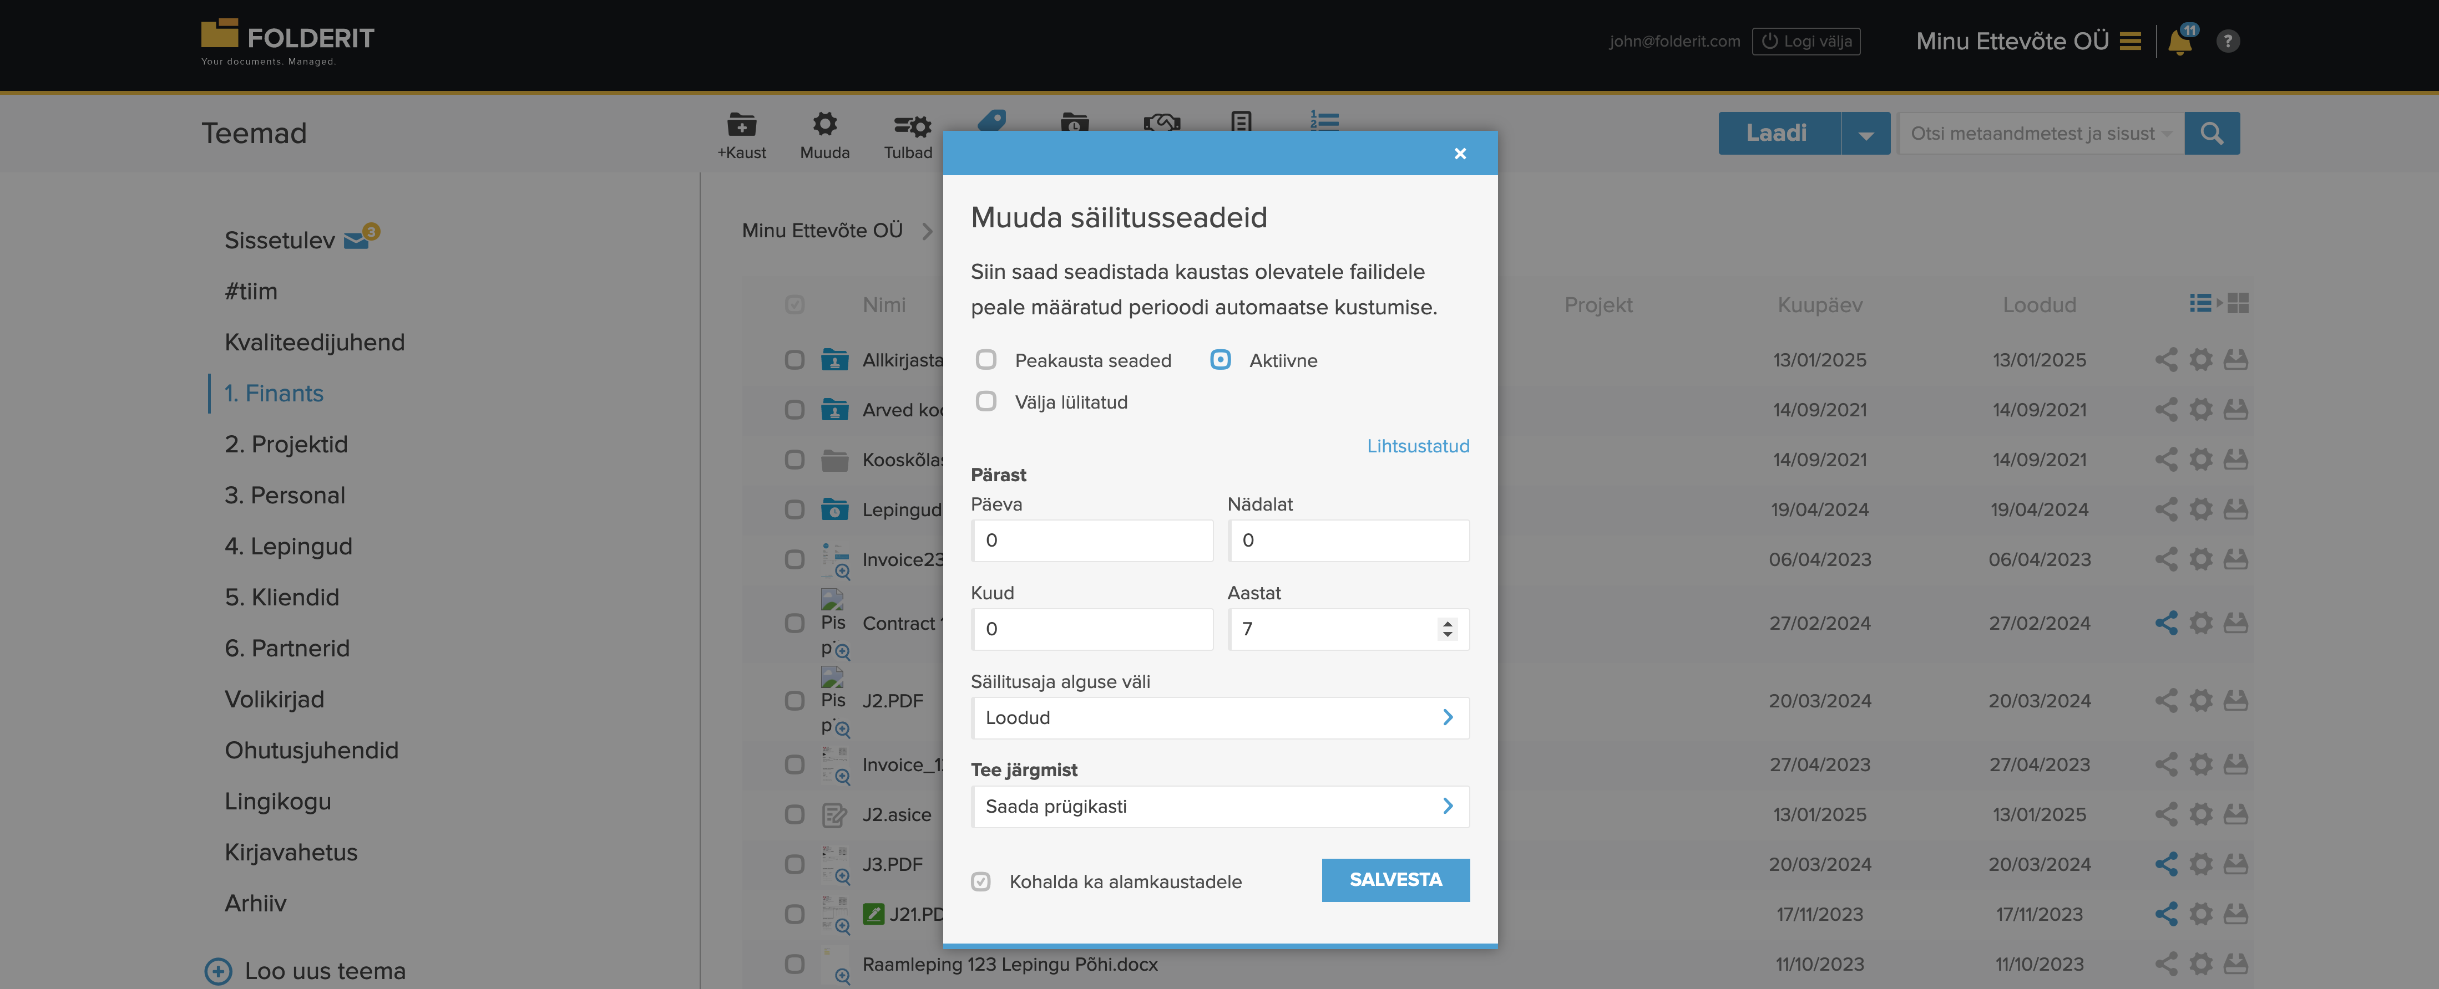Screen dimensions: 2439x989
Task: Check the Allkirjasta row checkbox
Action: tap(795, 360)
